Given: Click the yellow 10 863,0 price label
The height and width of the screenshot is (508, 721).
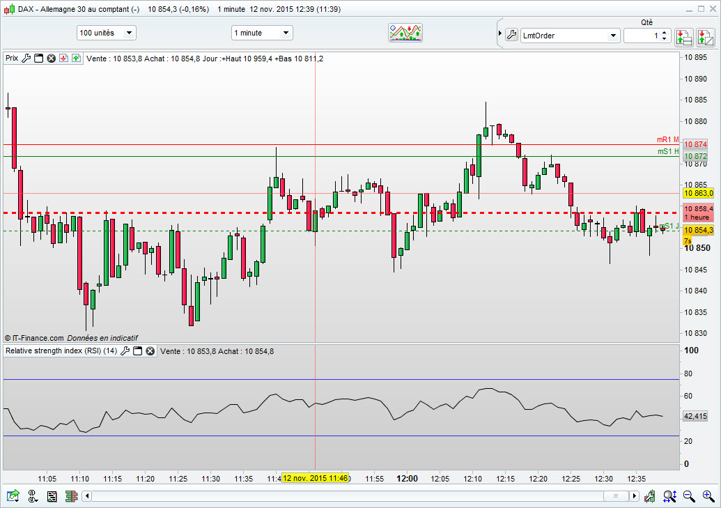Looking at the screenshot, I should pos(698,193).
